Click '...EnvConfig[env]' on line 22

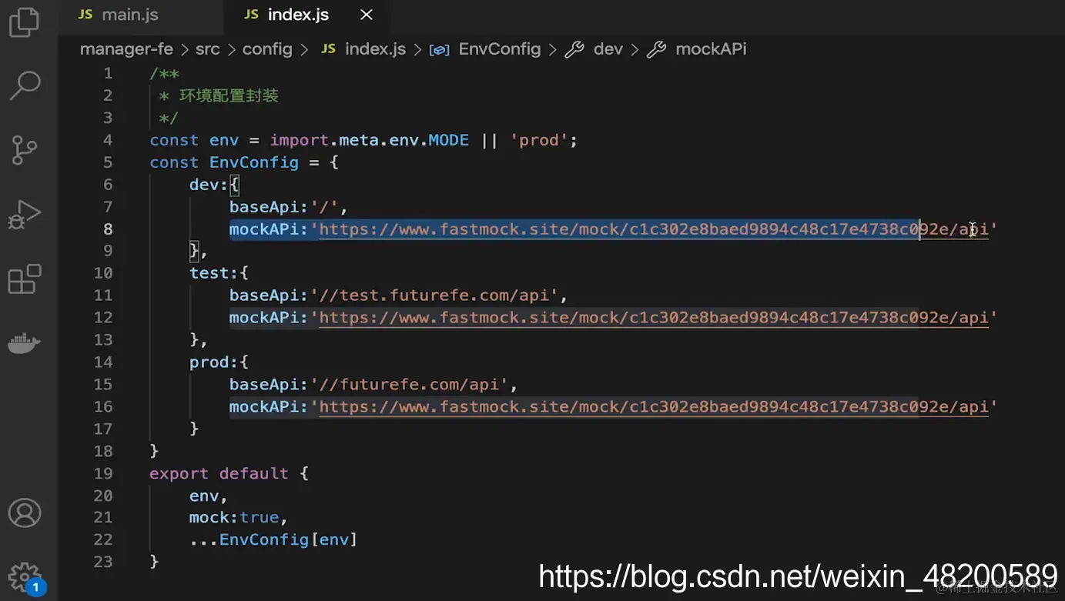click(x=273, y=540)
